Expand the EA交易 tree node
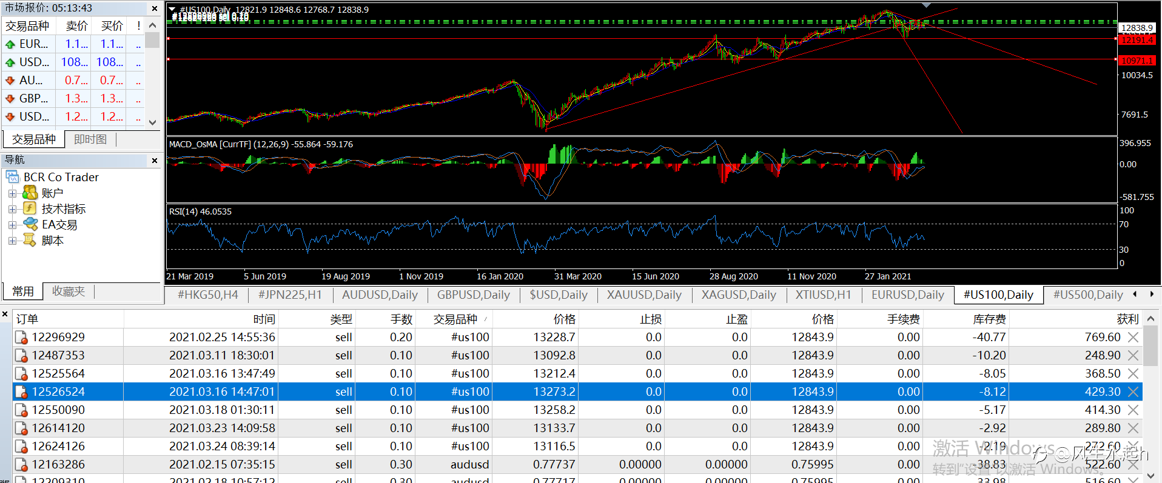 tap(12, 225)
